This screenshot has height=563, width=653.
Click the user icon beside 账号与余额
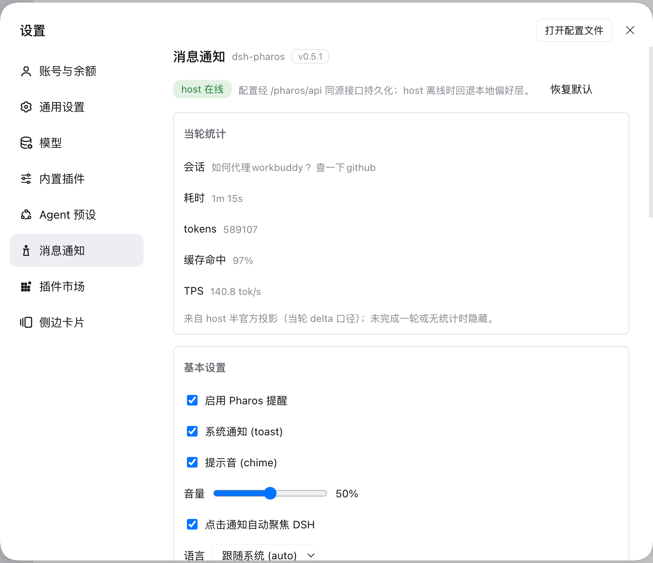(26, 71)
